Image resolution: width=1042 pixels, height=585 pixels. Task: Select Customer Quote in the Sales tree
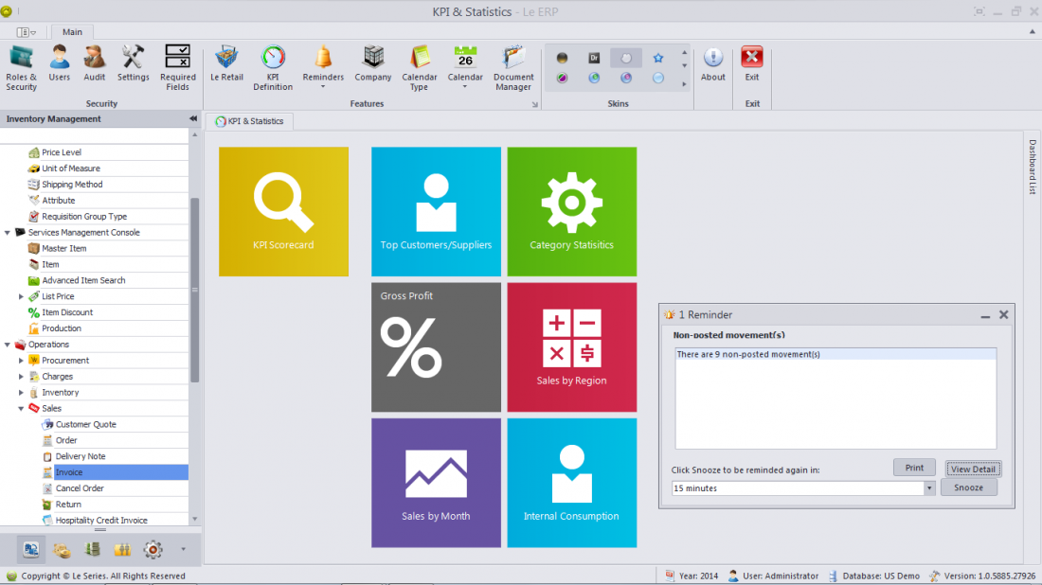(x=85, y=424)
